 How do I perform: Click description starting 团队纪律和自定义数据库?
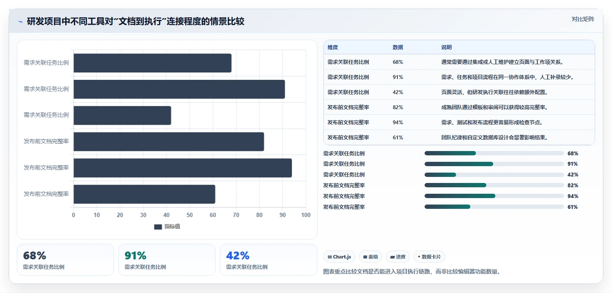[495, 138]
